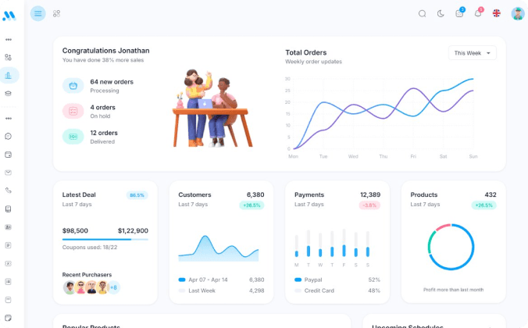Click the +8 more purchasers bubble
The image size is (528, 328).
coord(114,287)
